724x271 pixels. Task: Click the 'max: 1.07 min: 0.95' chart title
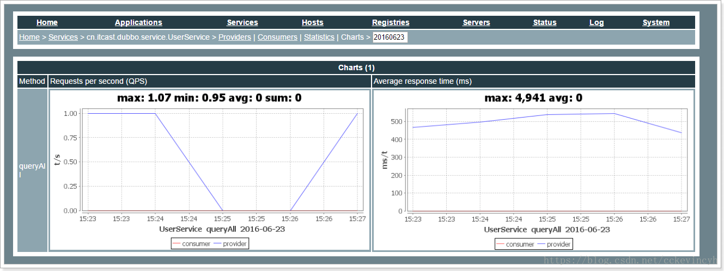tap(210, 98)
